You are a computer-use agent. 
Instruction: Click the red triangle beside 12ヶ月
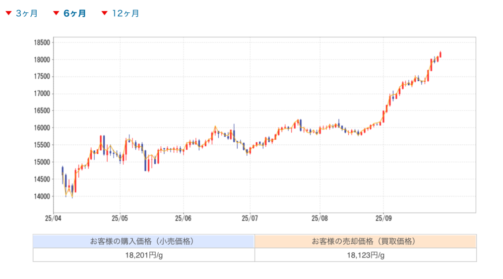click(104, 13)
